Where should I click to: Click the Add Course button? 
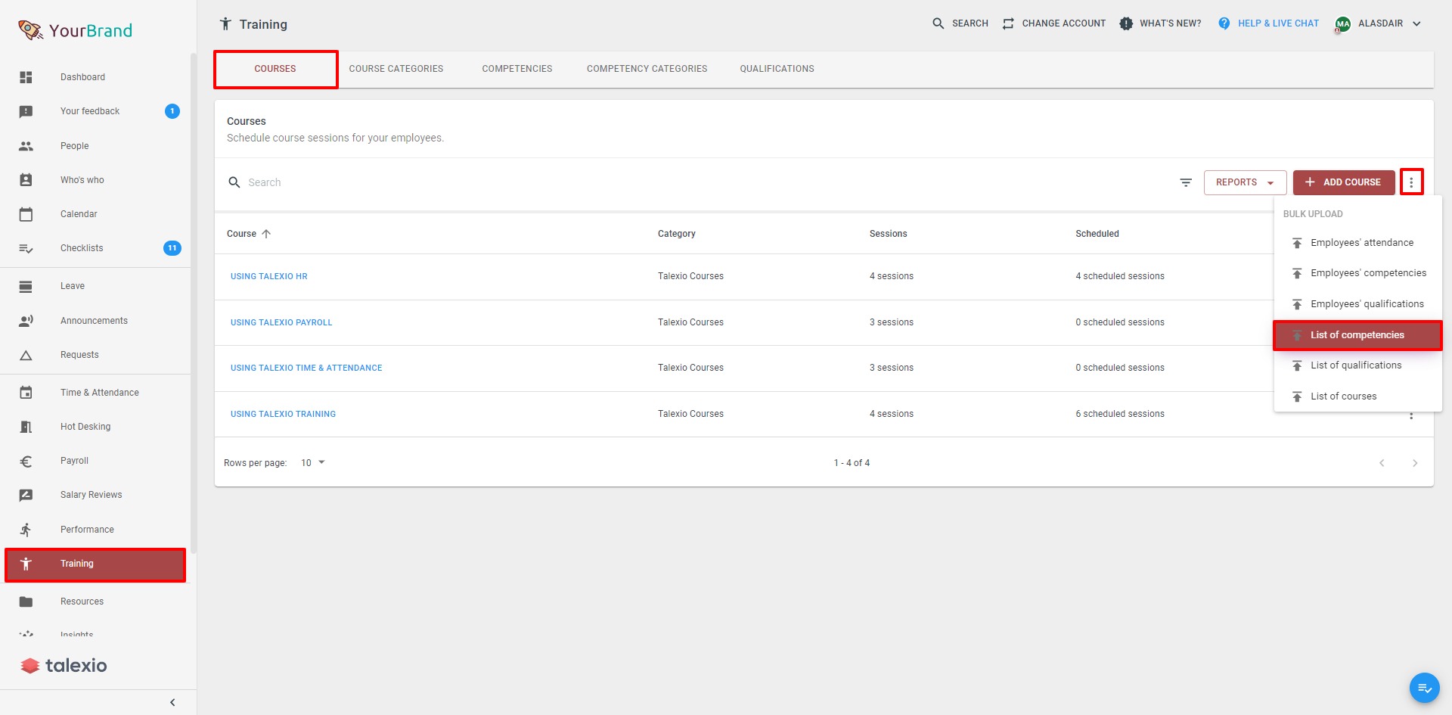(1344, 182)
